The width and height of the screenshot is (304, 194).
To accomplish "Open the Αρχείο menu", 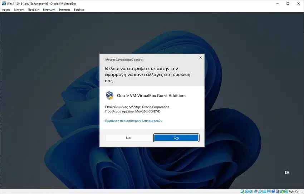I will pos(6,10).
